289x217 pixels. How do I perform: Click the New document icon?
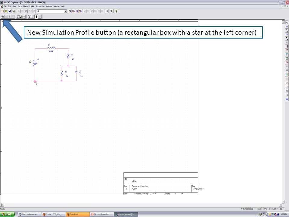pos(3,11)
